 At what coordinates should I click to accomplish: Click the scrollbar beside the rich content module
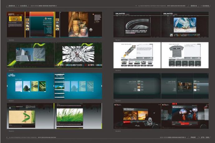[150, 26]
